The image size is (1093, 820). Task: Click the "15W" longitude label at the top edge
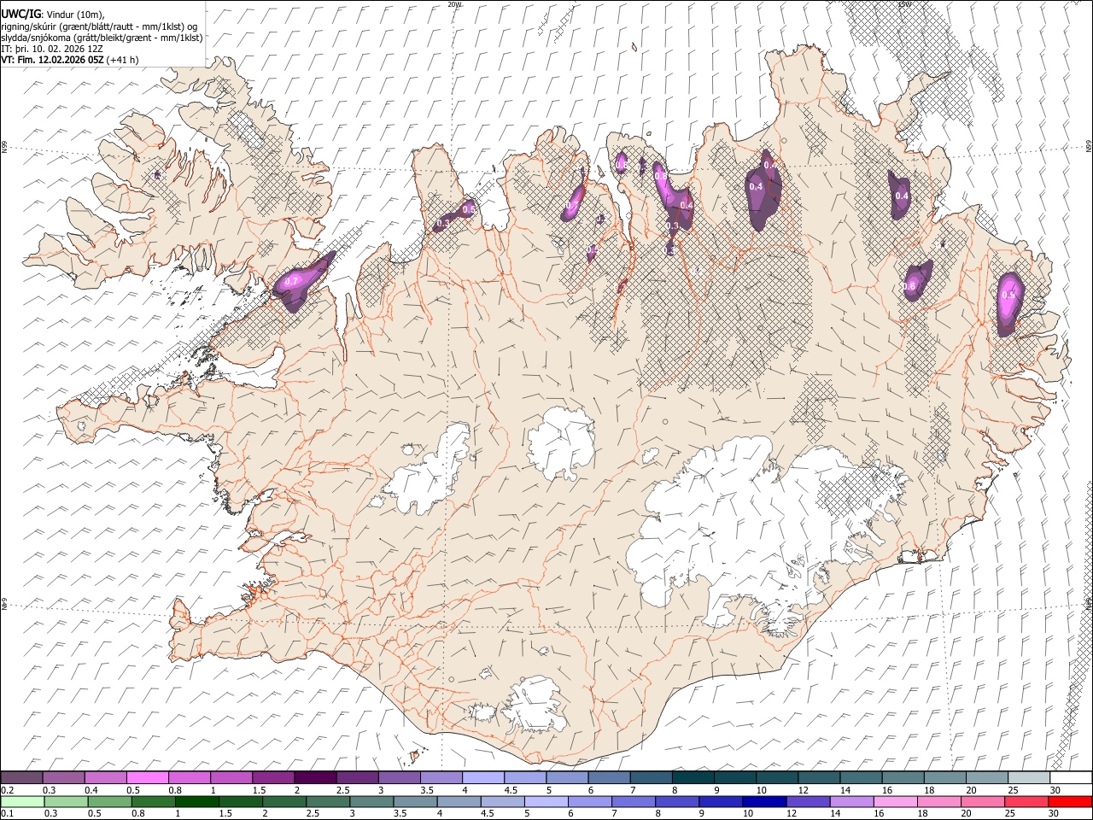(x=904, y=3)
